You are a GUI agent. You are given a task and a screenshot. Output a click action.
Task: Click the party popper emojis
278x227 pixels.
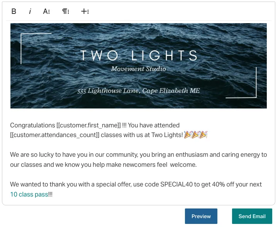tap(196, 135)
